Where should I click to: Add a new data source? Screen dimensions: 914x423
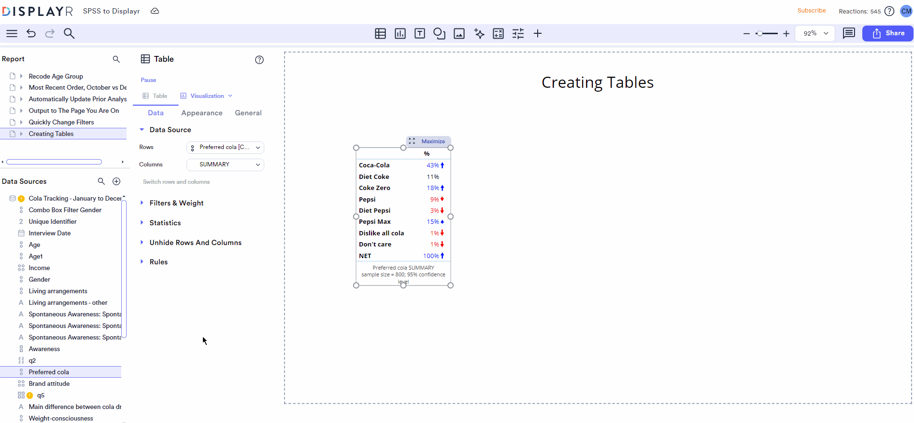coord(116,181)
